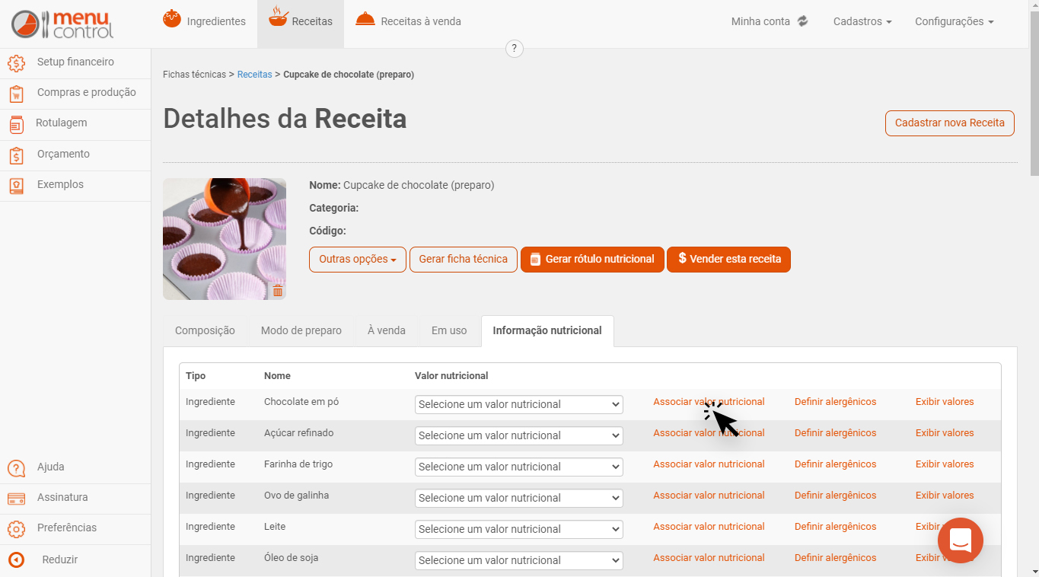
Task: Open nutritional value dropdown for Açúcar refinado
Action: coord(519,435)
